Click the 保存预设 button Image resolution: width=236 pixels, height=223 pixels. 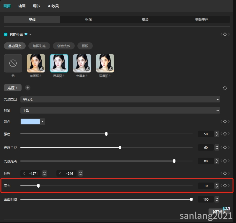pos(219,212)
